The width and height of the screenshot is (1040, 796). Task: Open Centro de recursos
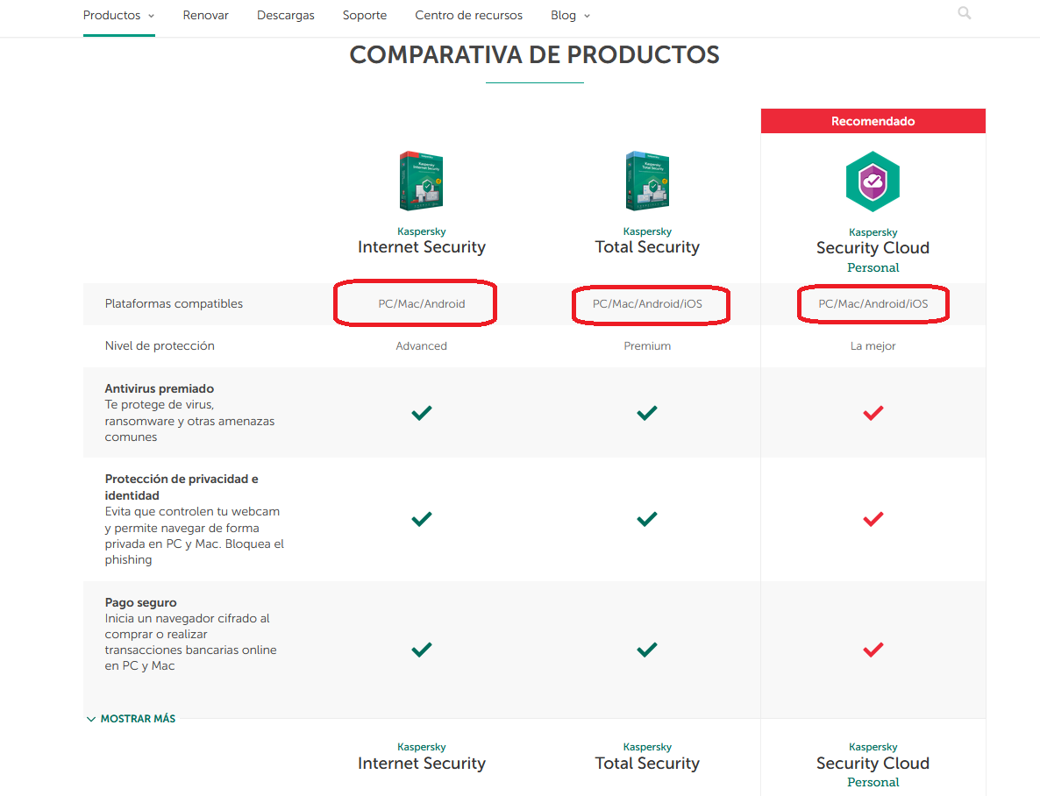[x=468, y=15]
